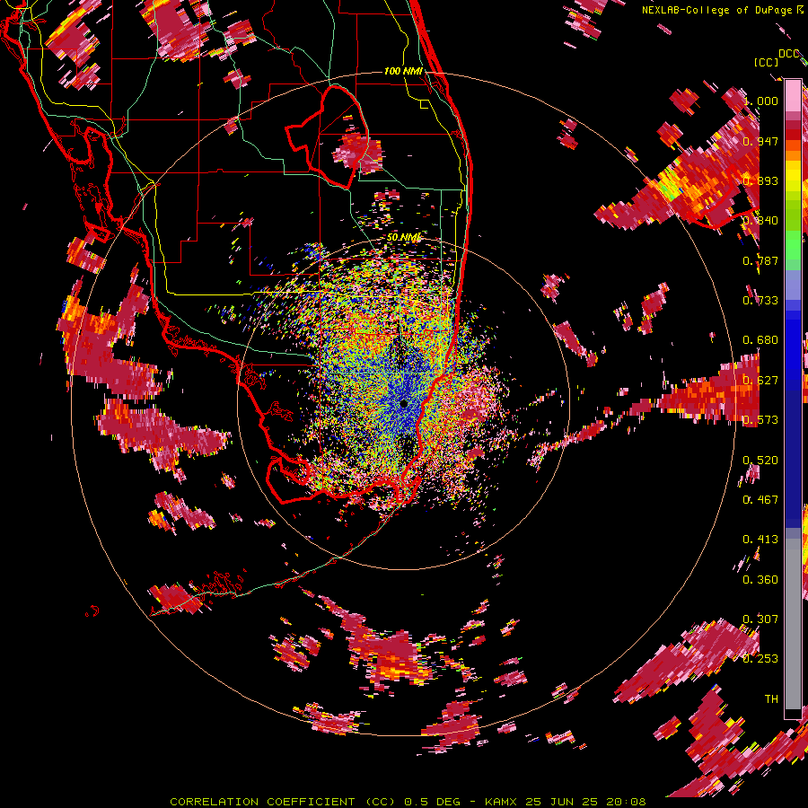Click the 0.627 color scale value
Viewport: 808px width, 808px height.
[760, 381]
